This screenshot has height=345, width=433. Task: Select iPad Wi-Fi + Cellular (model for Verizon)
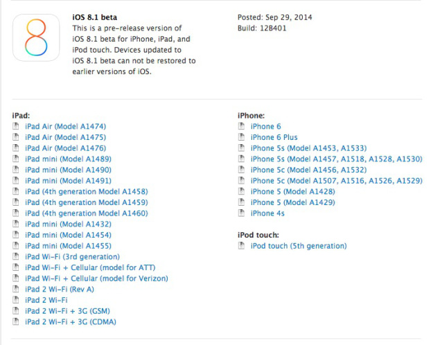[96, 278]
